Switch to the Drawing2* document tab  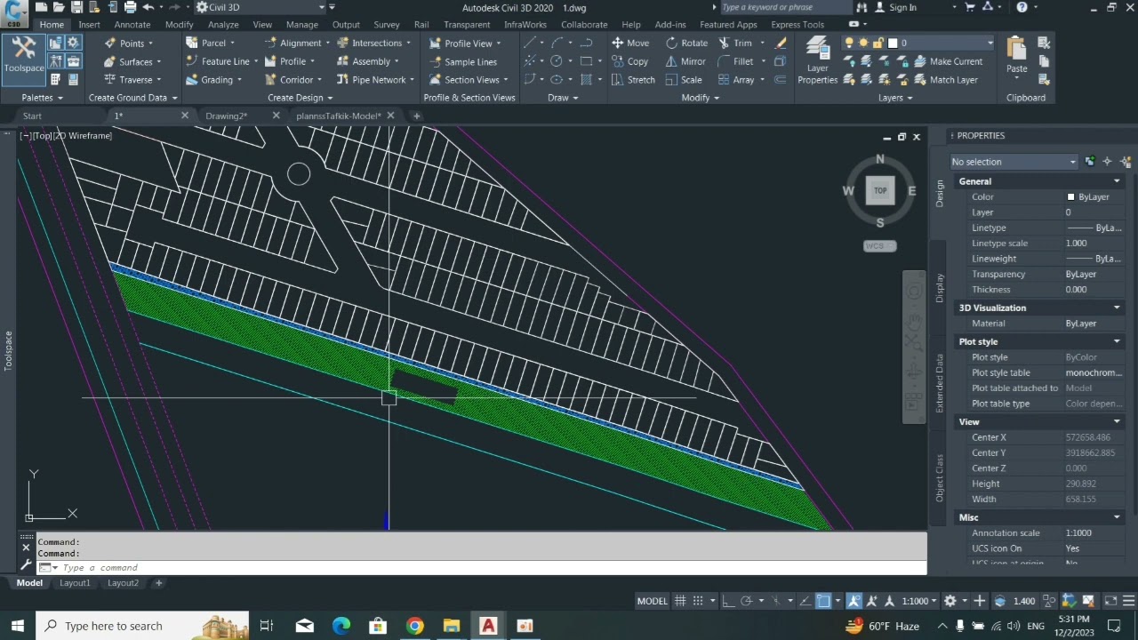click(x=226, y=116)
